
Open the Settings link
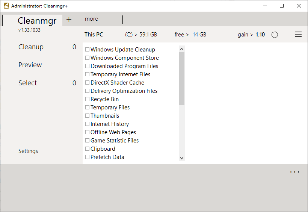tap(28, 151)
